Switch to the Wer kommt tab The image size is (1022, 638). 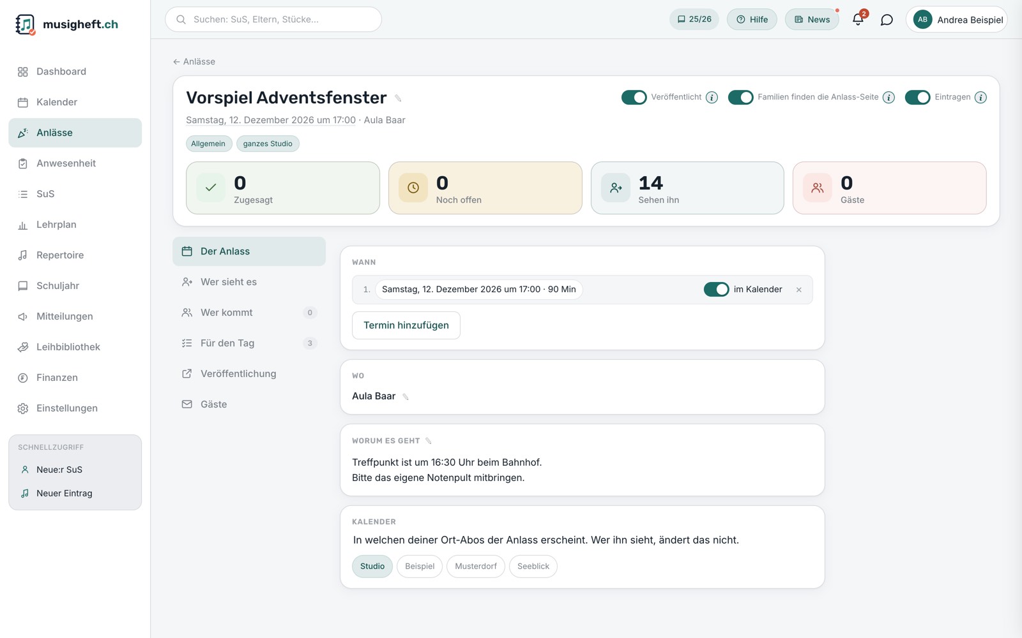tap(249, 313)
